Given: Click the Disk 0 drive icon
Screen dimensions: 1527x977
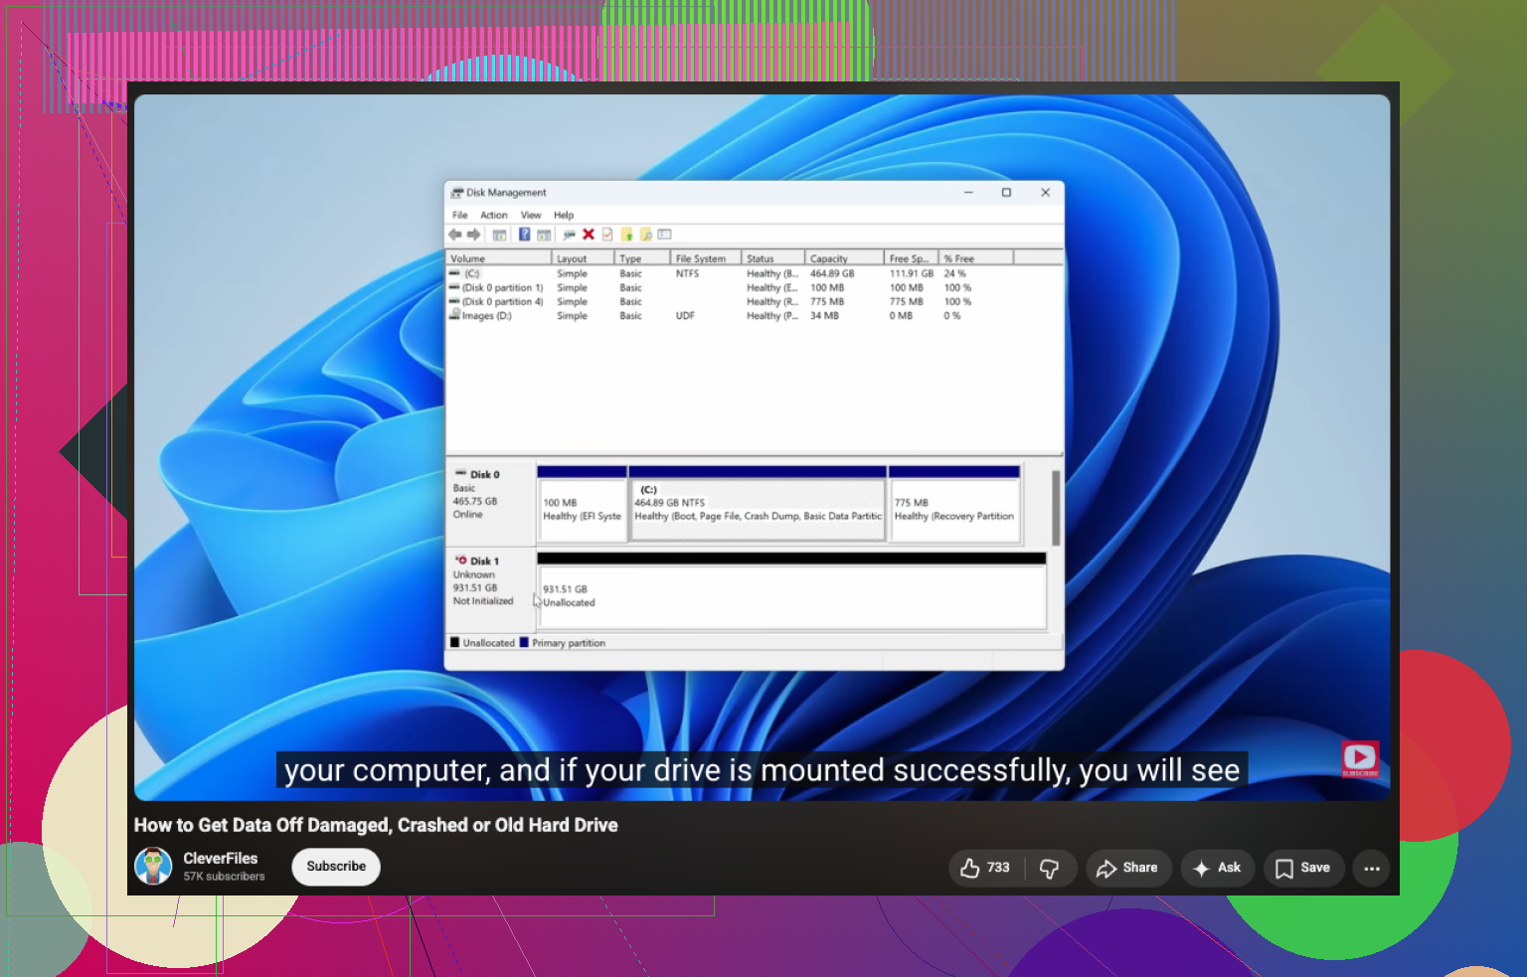Looking at the screenshot, I should [x=461, y=474].
